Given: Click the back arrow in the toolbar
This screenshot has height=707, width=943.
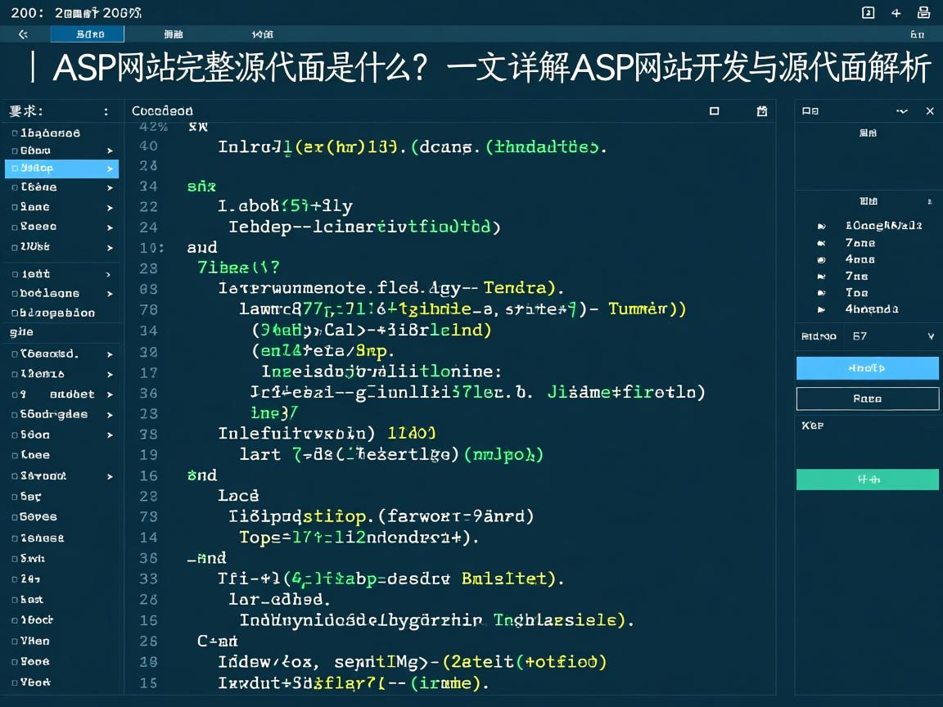Looking at the screenshot, I should pos(22,34).
